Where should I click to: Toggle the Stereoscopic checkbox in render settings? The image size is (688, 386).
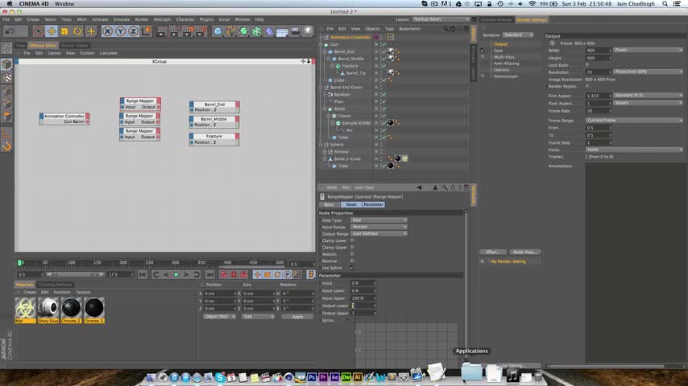pos(483,76)
